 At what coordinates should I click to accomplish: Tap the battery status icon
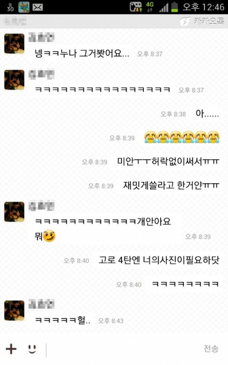[x=174, y=7]
